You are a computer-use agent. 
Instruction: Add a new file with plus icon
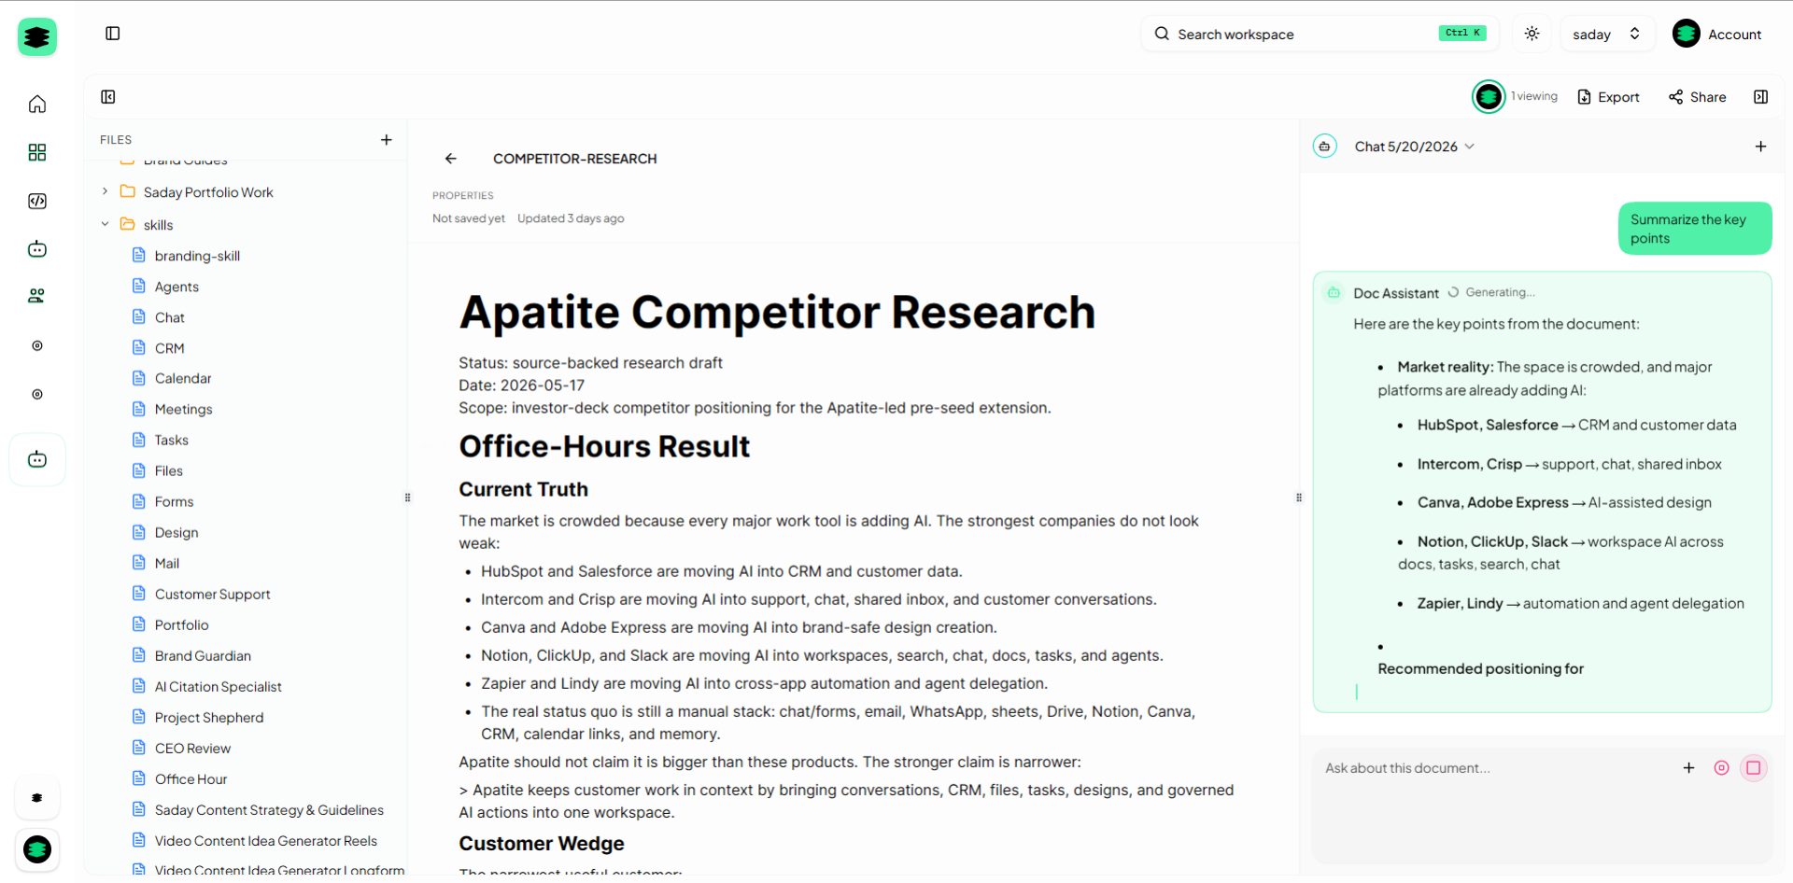pyautogui.click(x=387, y=140)
